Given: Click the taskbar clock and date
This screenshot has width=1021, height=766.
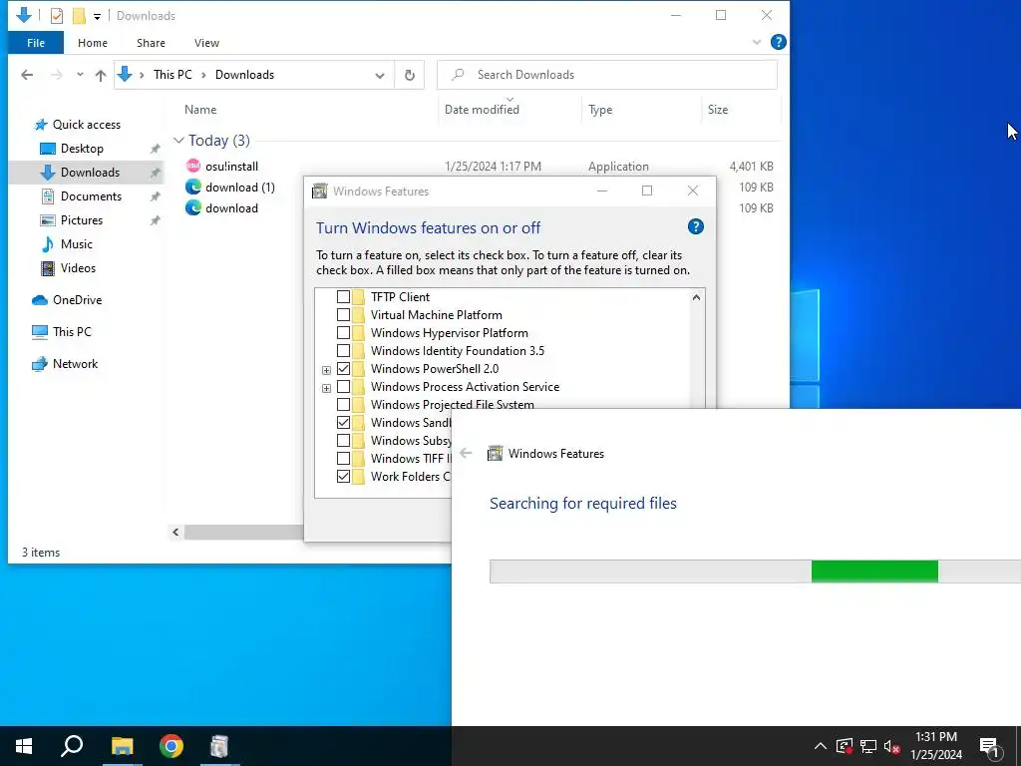Looking at the screenshot, I should 935,746.
